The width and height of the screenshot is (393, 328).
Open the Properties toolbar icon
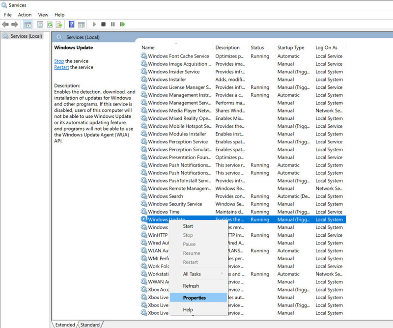click(x=40, y=25)
